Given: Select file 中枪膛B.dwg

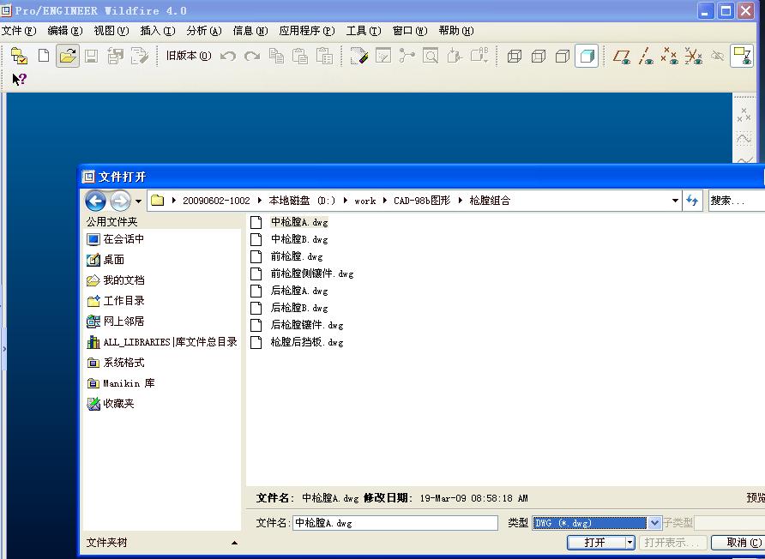Looking at the screenshot, I should click(299, 239).
